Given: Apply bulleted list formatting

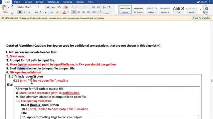Looking at the screenshot, I should pyautogui.click(x=73, y=7).
